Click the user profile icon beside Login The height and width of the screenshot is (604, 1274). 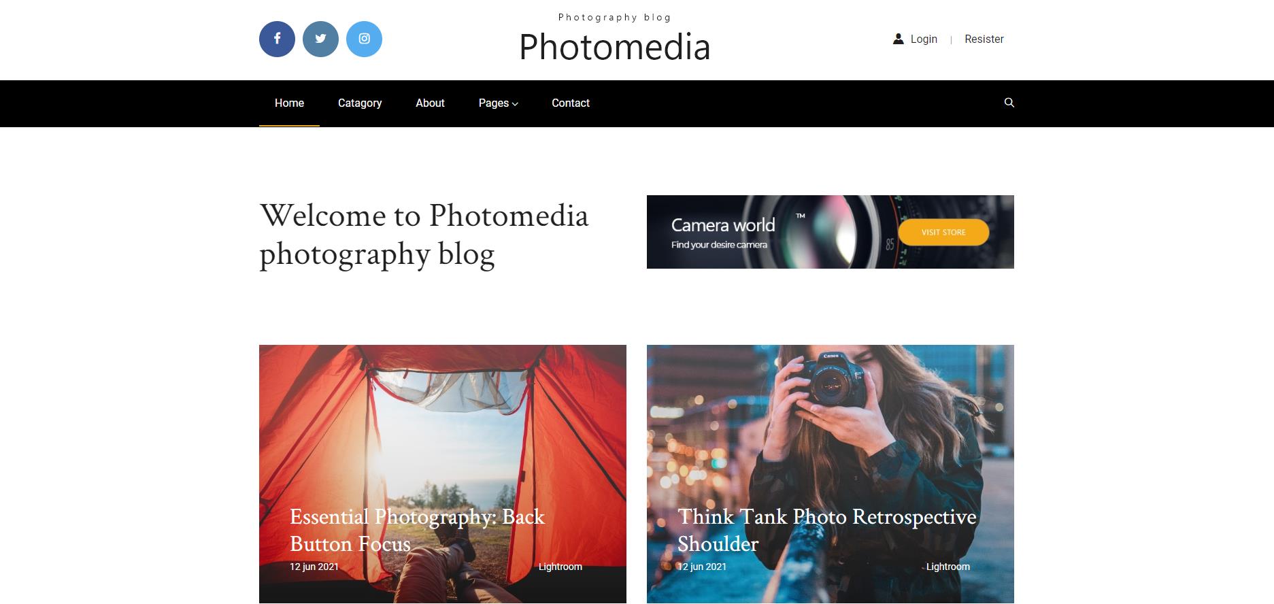click(899, 39)
